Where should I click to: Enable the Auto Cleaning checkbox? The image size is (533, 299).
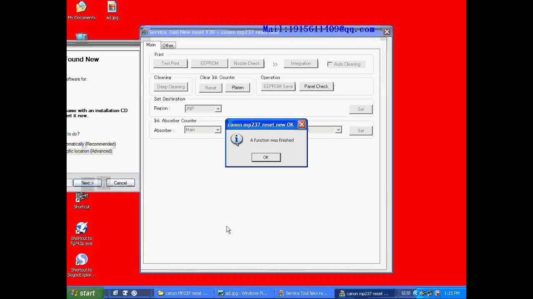pyautogui.click(x=330, y=64)
